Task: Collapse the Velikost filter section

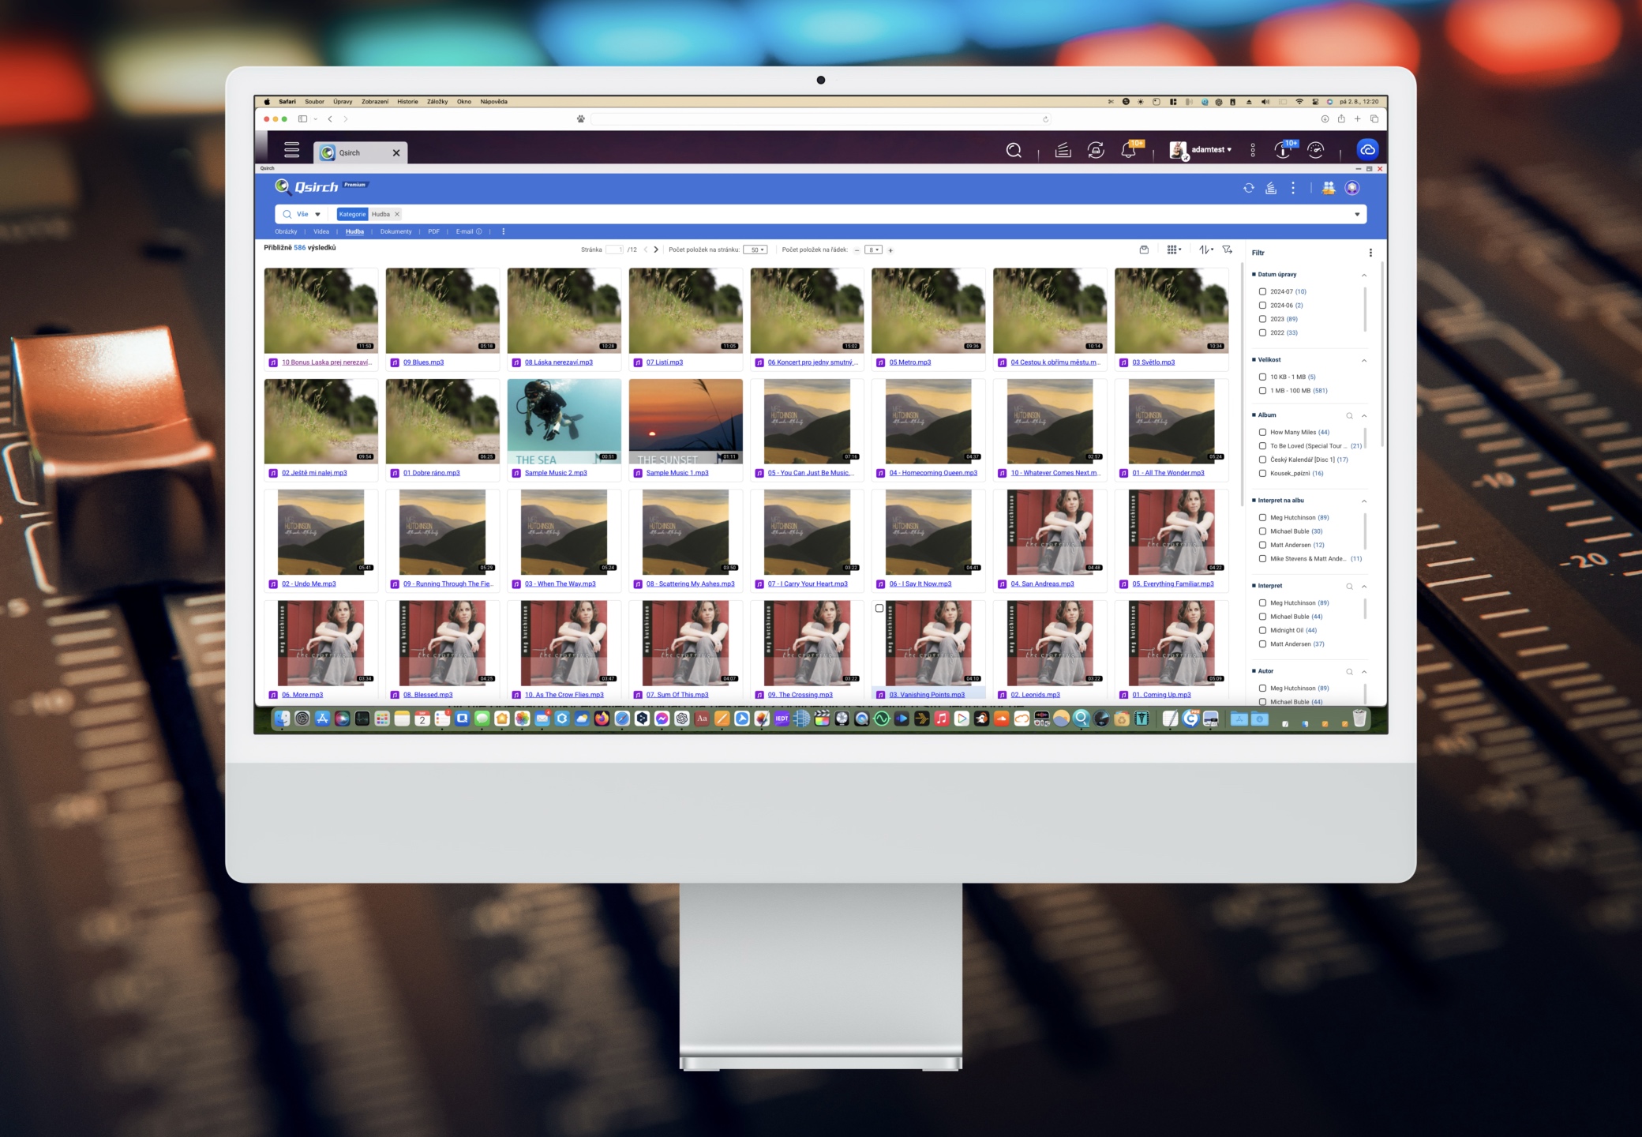Action: tap(1363, 360)
